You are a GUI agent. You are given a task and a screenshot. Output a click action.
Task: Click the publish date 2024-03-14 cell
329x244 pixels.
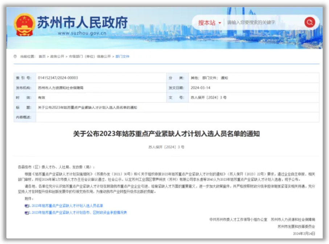[201, 88]
